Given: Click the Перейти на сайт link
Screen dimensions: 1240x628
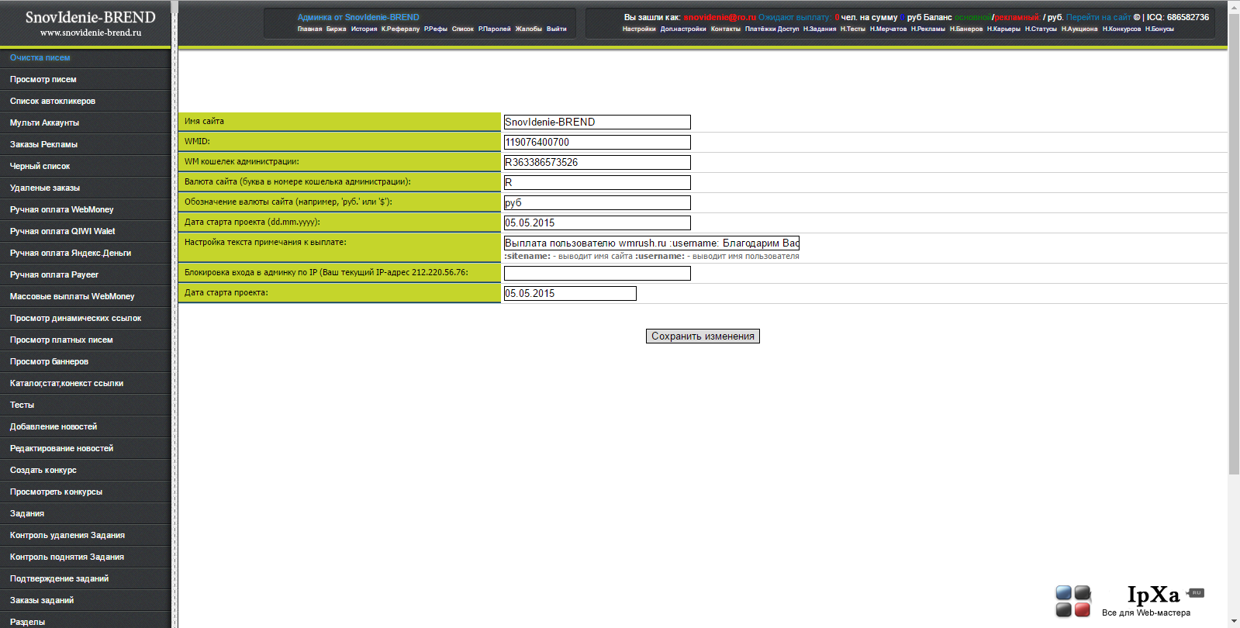Looking at the screenshot, I should 1098,17.
